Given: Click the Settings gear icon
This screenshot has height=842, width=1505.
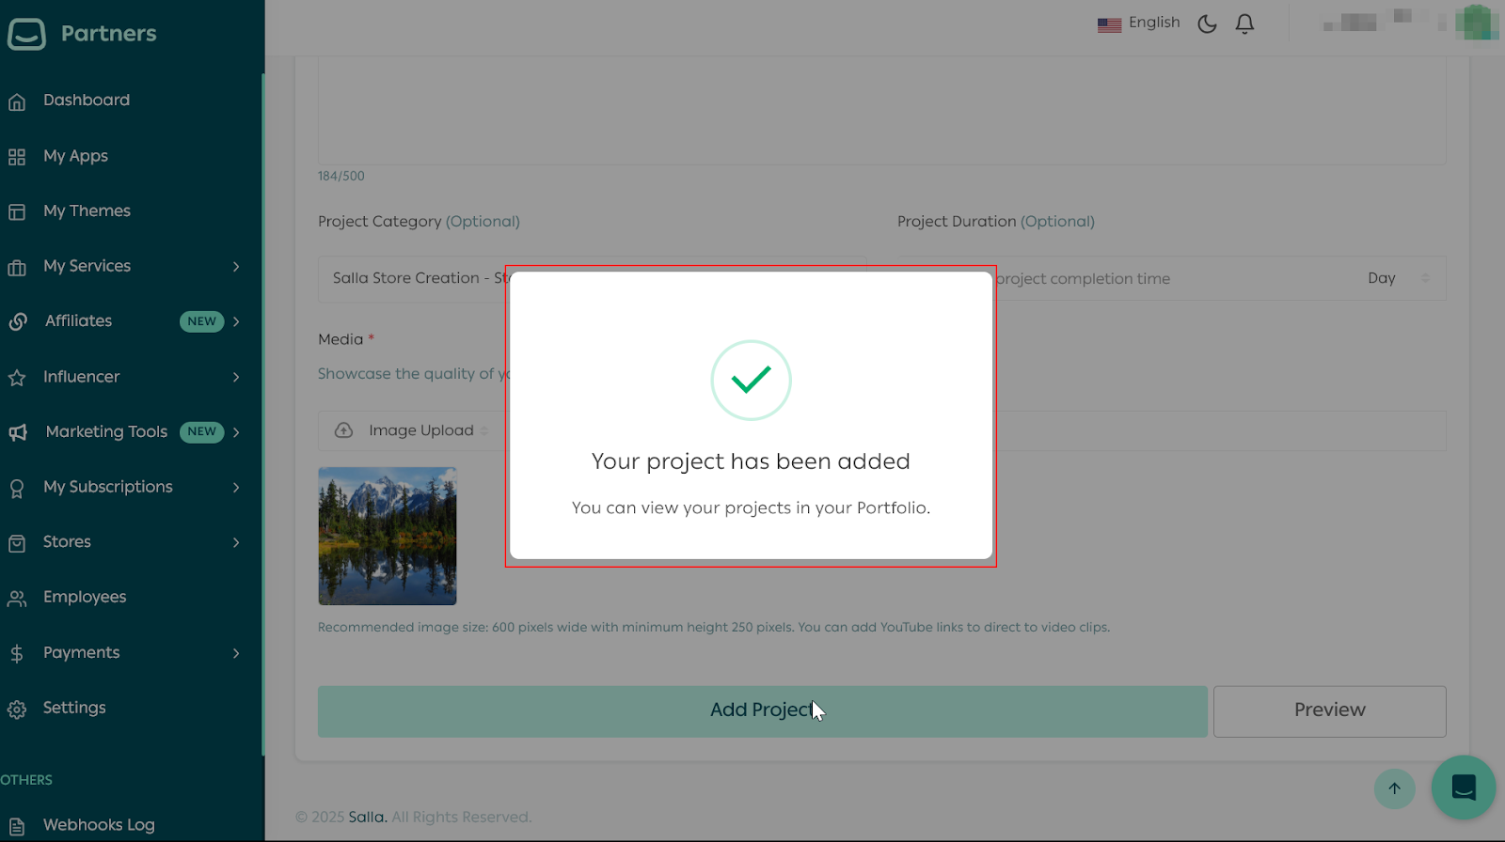Looking at the screenshot, I should tap(17, 709).
